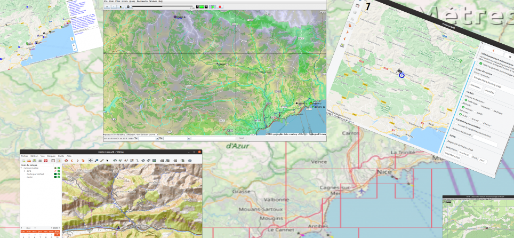This screenshot has width=514, height=238.
Task: Toggle visibility checkbox of Calque maître layer
Action: [59, 168]
